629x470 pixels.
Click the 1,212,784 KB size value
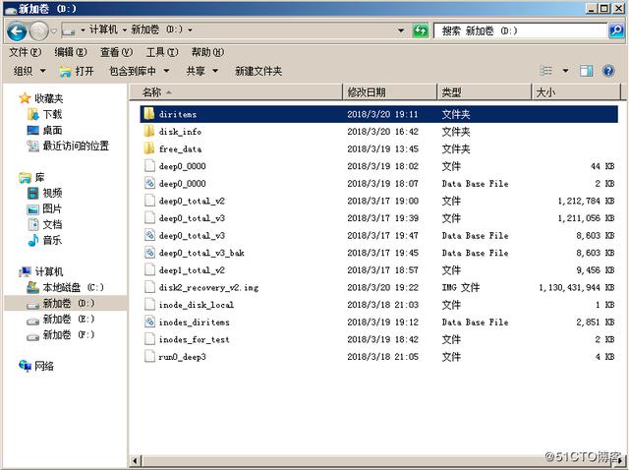[586, 201]
